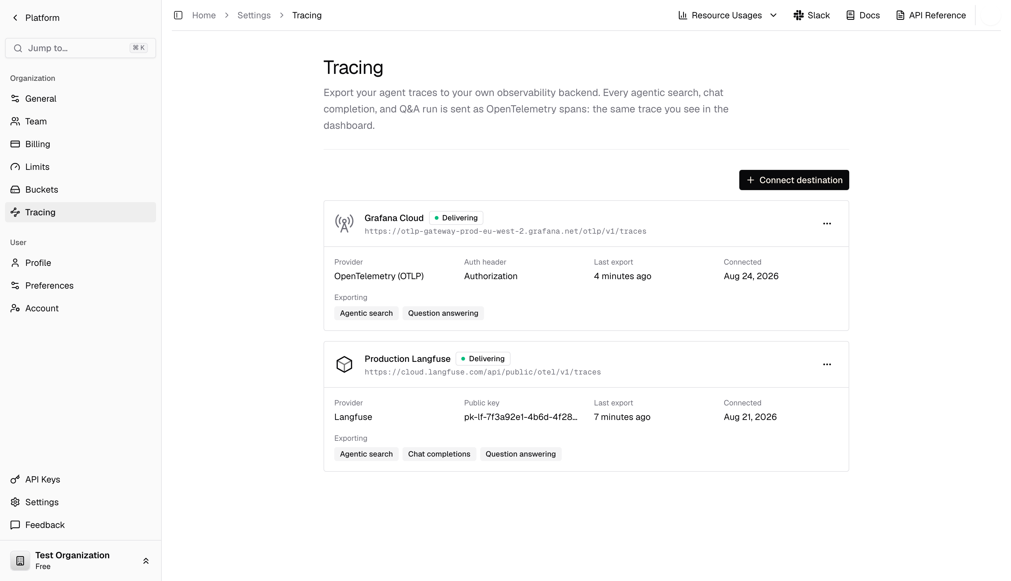The width and height of the screenshot is (1011, 581).
Task: Open the Docs link
Action: click(x=863, y=15)
